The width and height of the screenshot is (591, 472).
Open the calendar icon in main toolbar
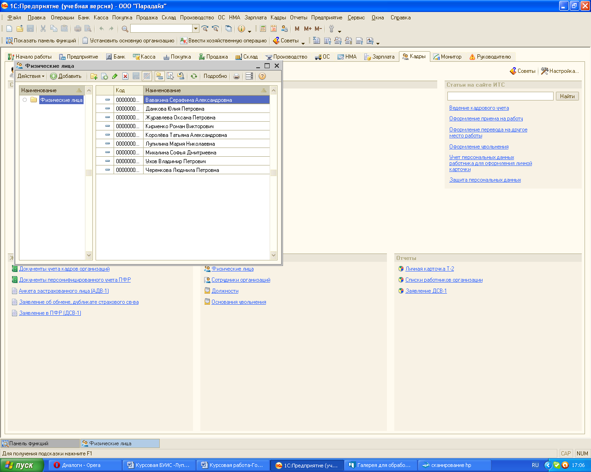273,29
